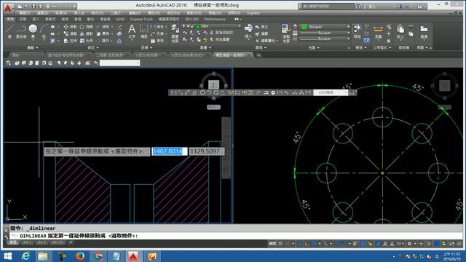Toggle DIM layer light bulb on/off

[x=184, y=26]
